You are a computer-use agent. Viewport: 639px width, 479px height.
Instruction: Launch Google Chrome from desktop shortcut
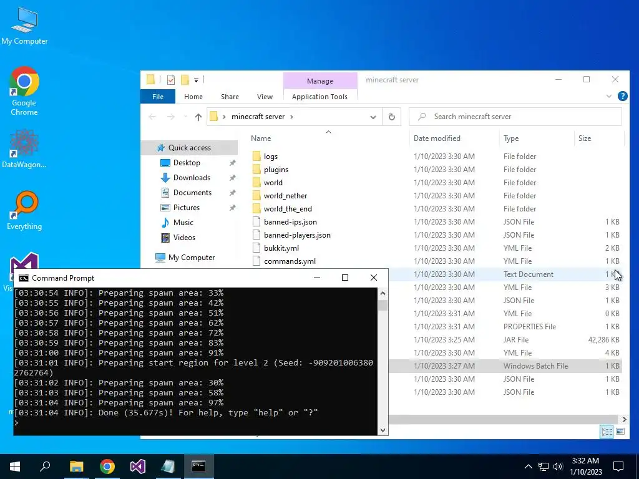(24, 91)
